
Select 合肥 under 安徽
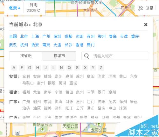(26, 76)
